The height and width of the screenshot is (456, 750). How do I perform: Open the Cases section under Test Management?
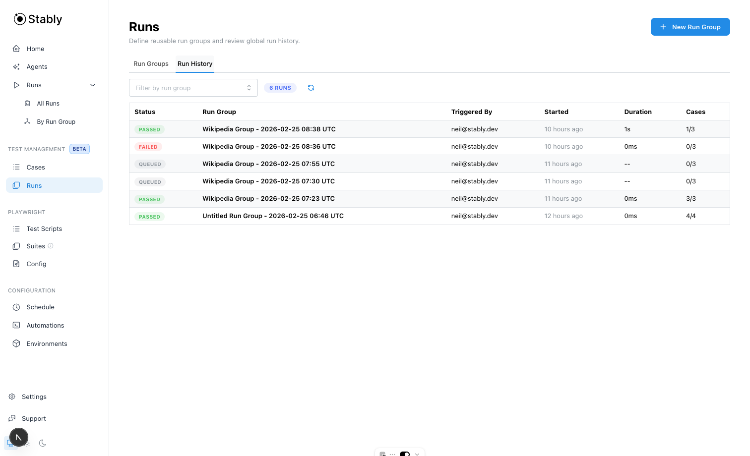click(35, 167)
